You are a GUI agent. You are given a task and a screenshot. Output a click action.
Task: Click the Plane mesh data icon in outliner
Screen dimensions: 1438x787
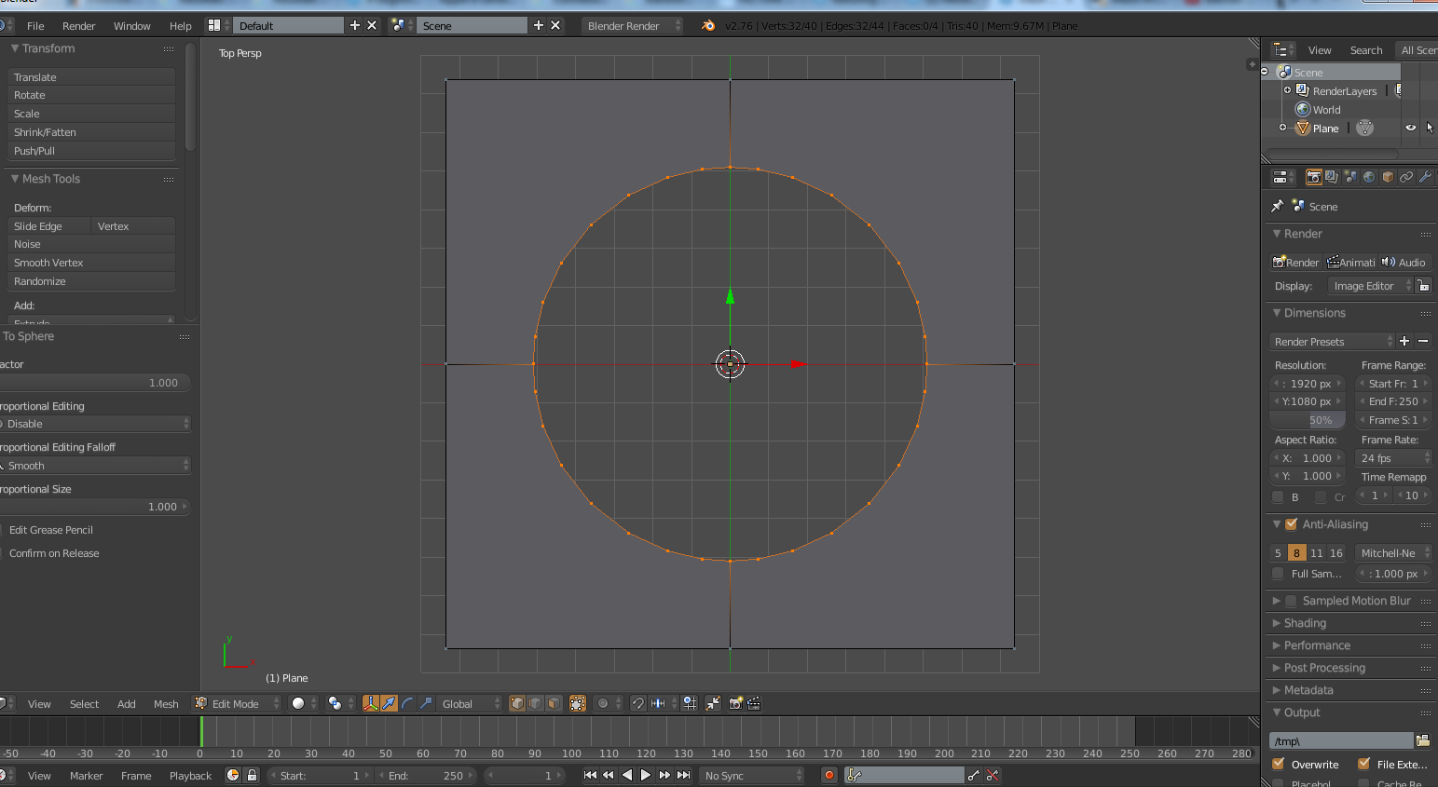point(1365,128)
